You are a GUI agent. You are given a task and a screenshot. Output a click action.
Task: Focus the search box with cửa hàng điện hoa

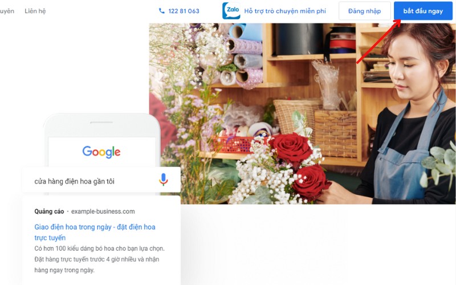coord(91,181)
